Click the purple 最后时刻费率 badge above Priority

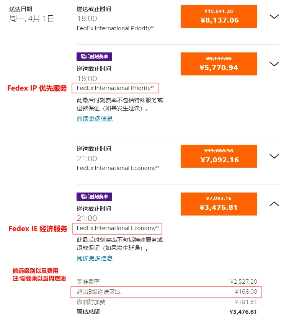(94, 57)
